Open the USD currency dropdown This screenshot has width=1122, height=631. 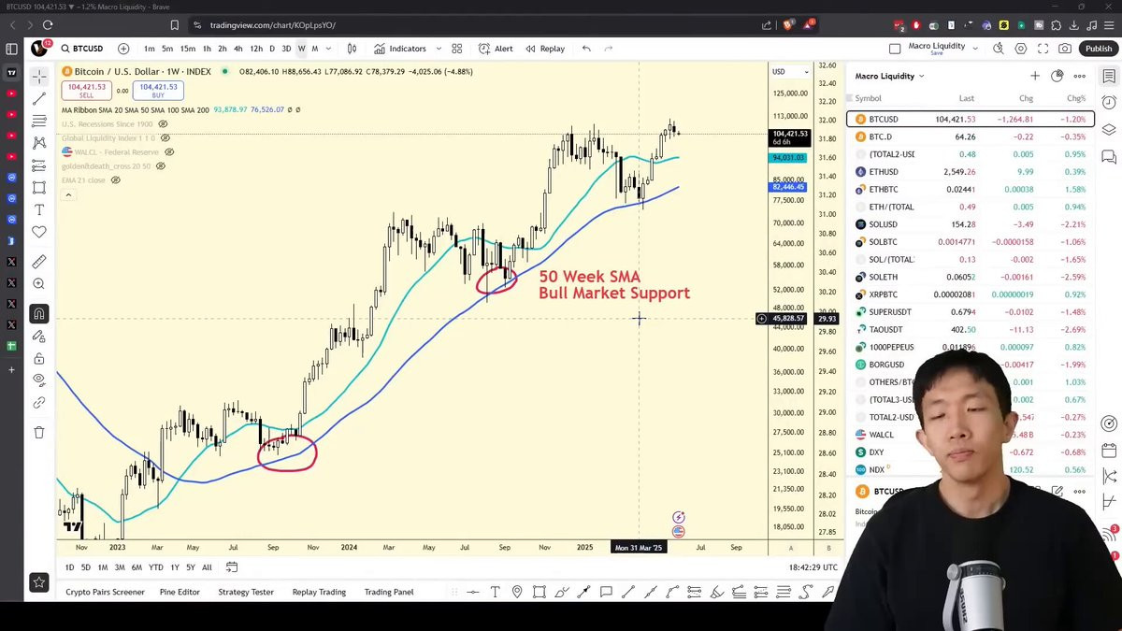click(x=790, y=72)
